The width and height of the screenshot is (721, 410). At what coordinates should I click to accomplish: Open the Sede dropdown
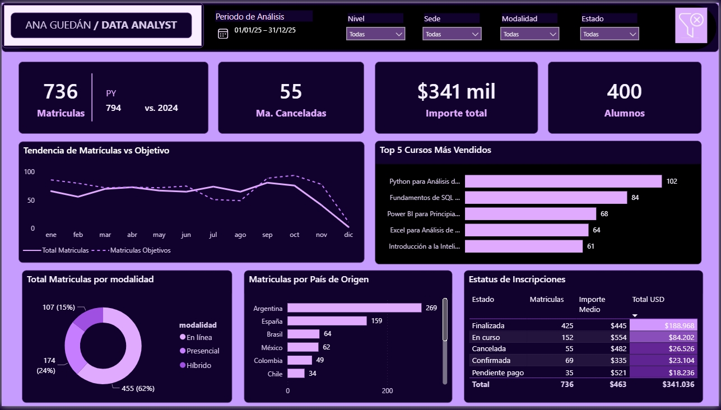452,34
